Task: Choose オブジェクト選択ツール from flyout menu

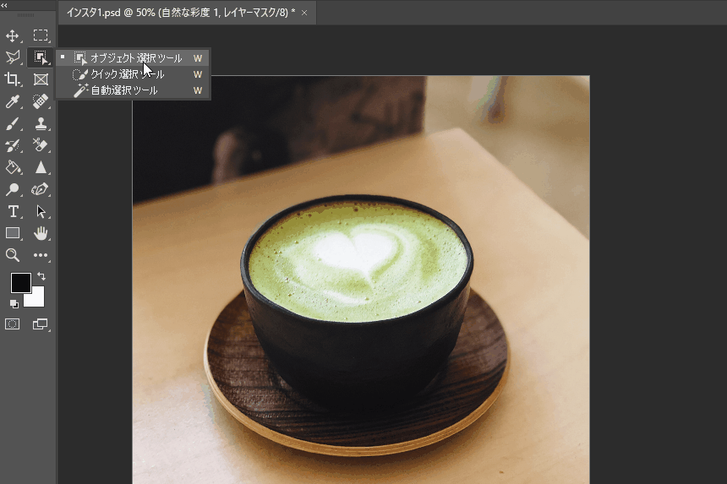Action: pyautogui.click(x=133, y=58)
